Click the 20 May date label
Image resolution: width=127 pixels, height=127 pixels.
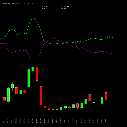tap(57, 121)
